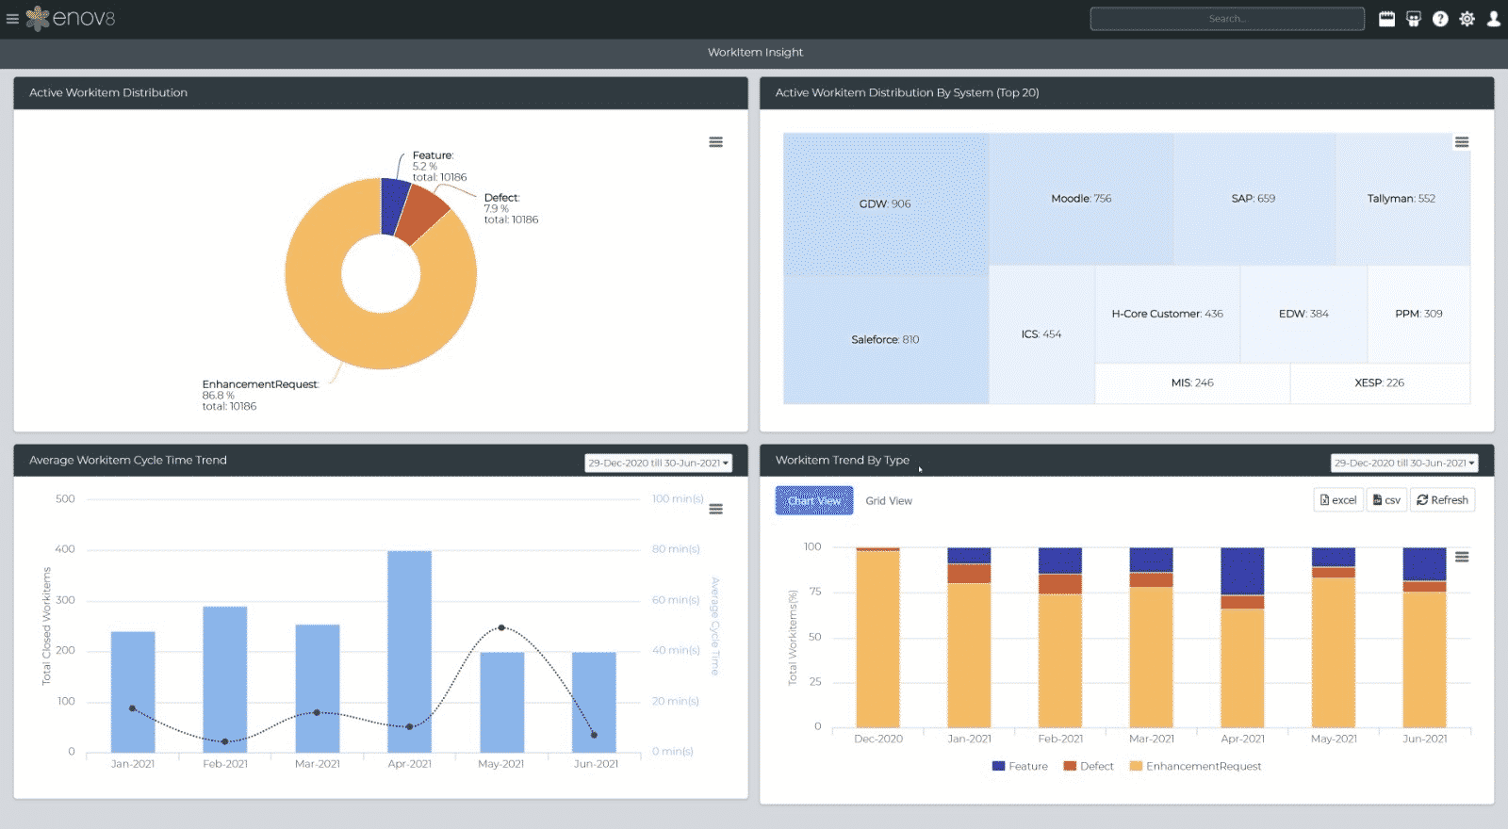Click the Apr-2021 closed workitems bar
Viewport: 1508px width, 829px height.
point(409,651)
